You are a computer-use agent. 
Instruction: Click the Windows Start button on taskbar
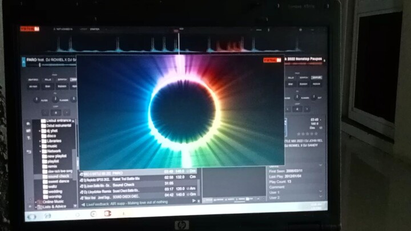[x=31, y=216]
